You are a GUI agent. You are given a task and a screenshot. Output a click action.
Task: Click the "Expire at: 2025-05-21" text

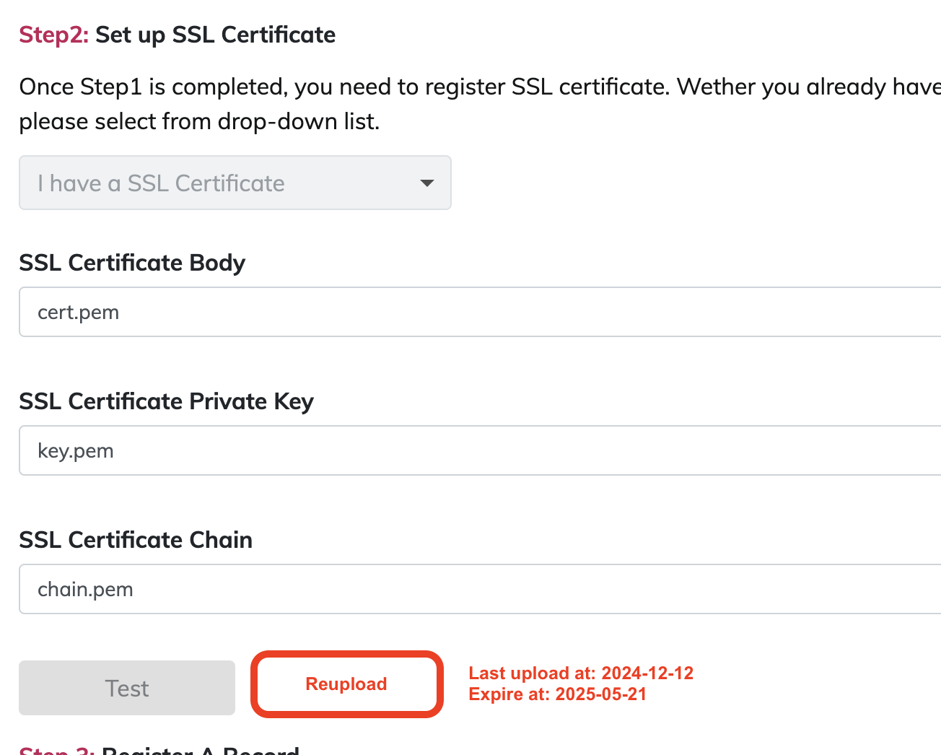tap(558, 694)
